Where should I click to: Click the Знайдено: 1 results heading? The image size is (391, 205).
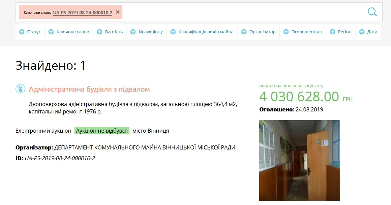pos(51,66)
